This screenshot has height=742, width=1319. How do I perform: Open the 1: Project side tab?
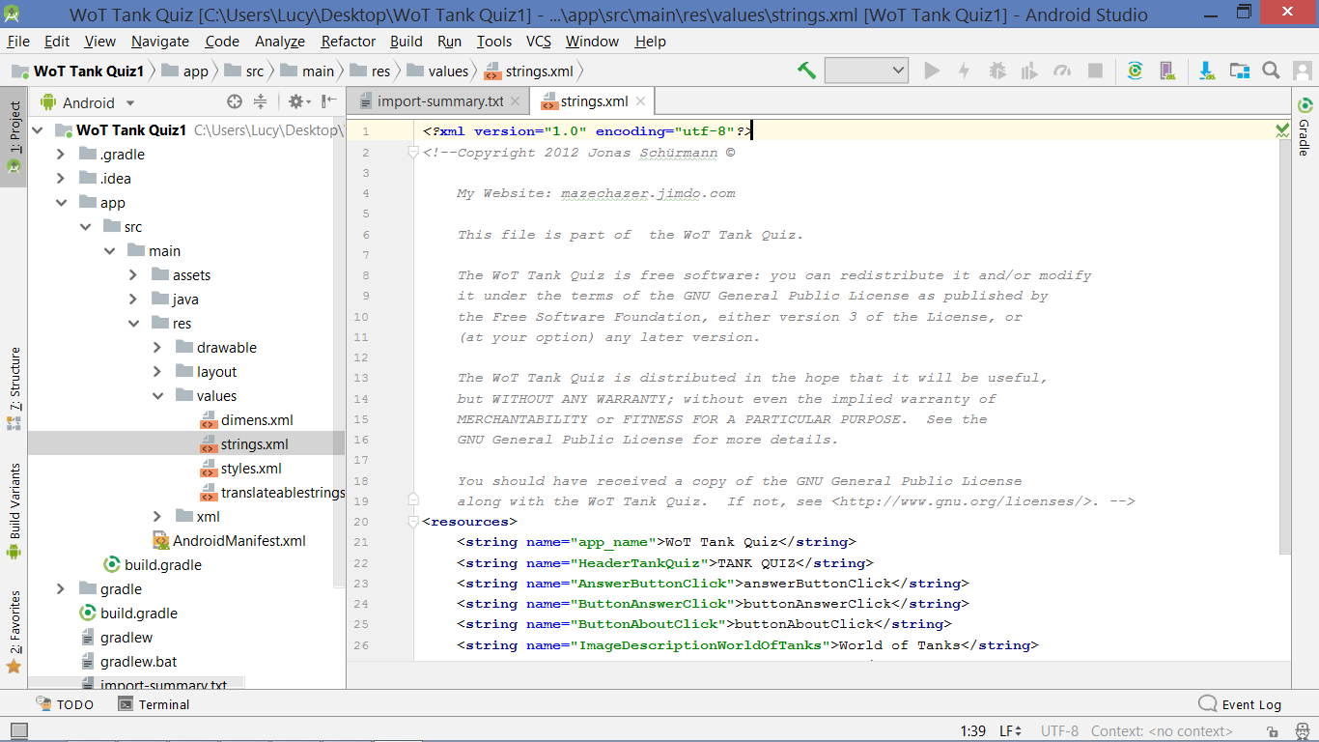click(x=14, y=135)
